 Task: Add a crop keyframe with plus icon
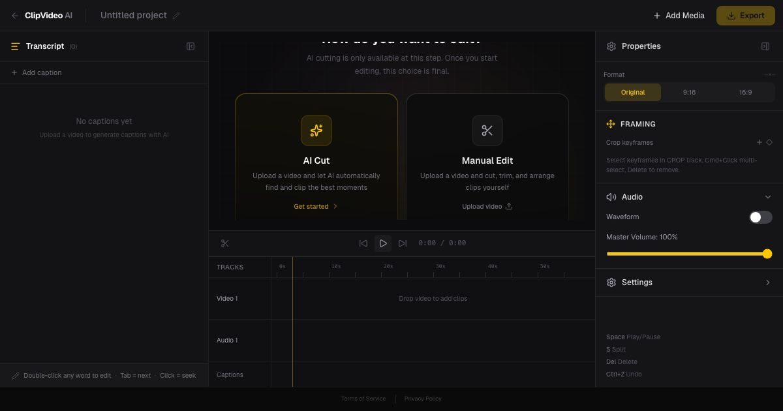(x=760, y=142)
